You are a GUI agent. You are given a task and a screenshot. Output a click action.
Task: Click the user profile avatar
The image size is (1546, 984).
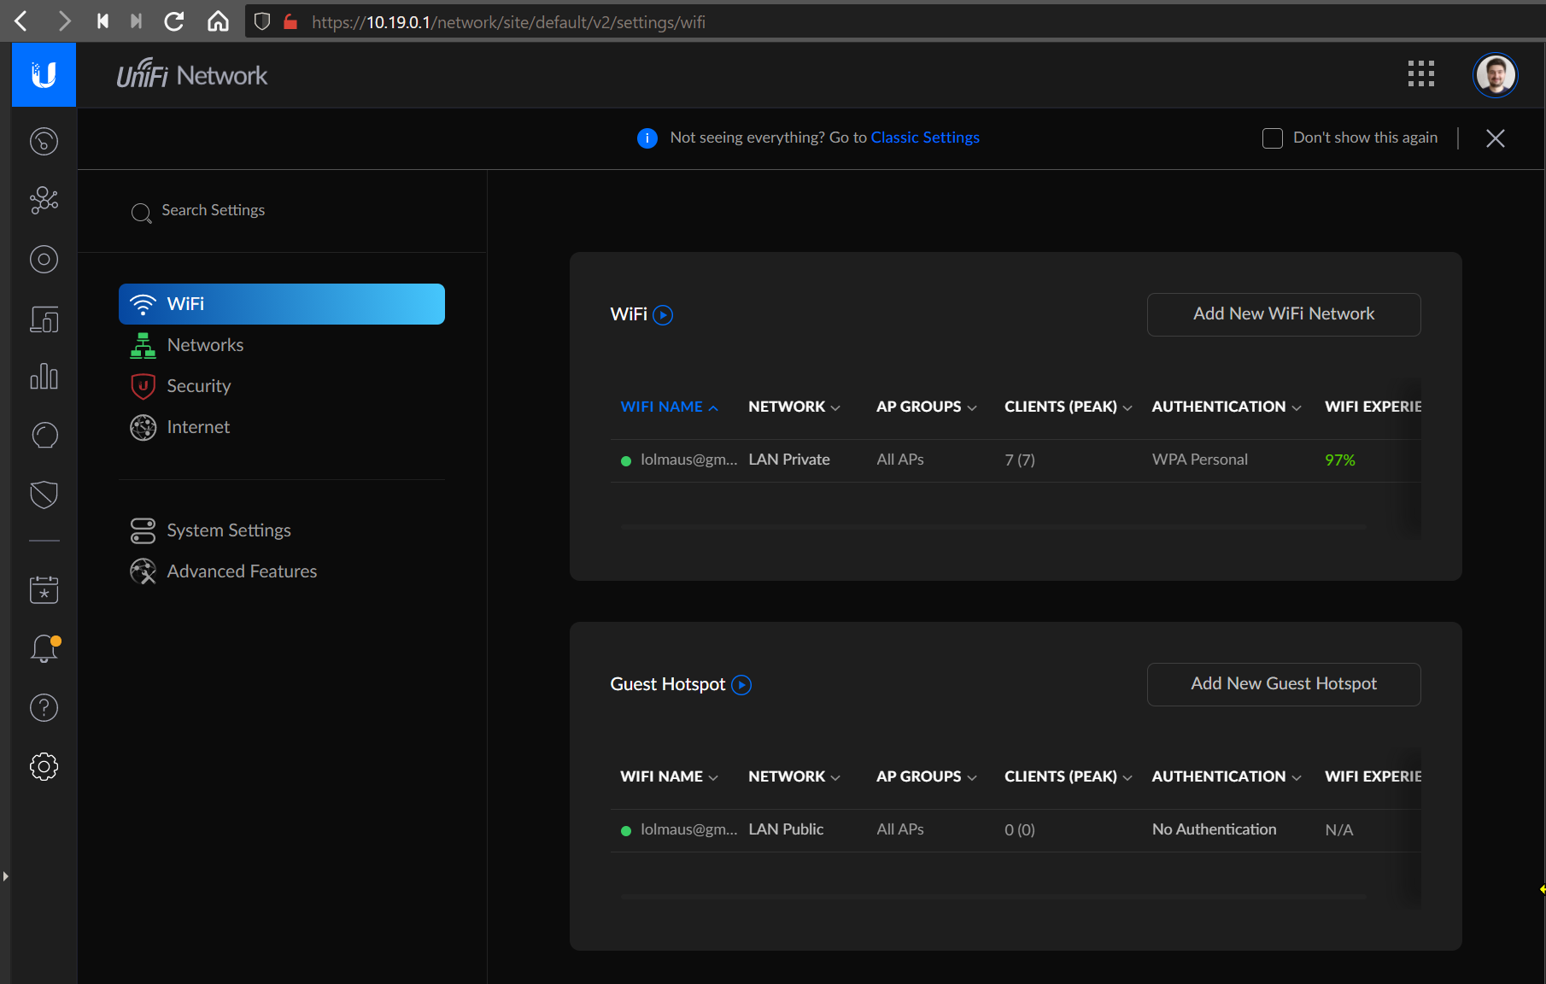[1495, 75]
